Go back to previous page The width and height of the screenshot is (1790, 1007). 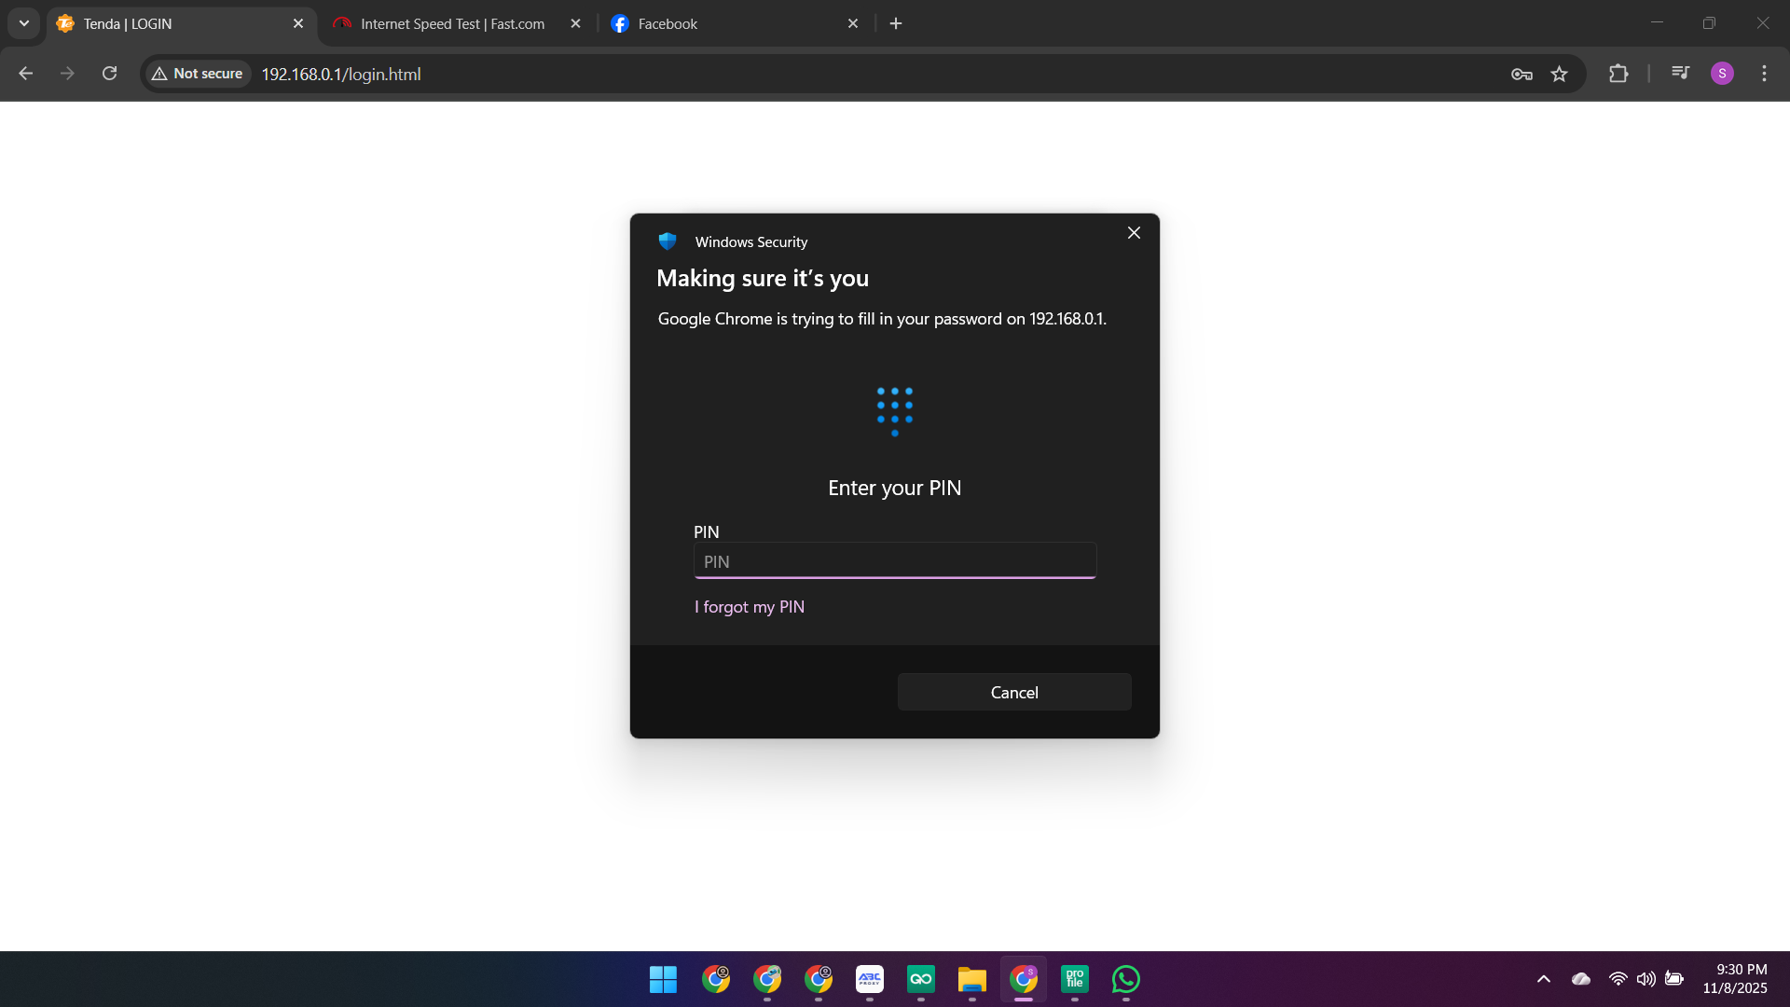pyautogui.click(x=26, y=74)
